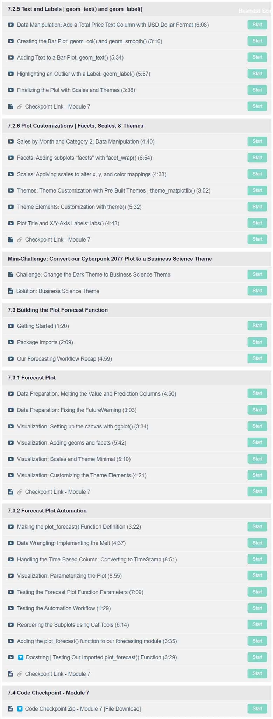Click video icon beside Package Imports lesson

[x=11, y=342]
